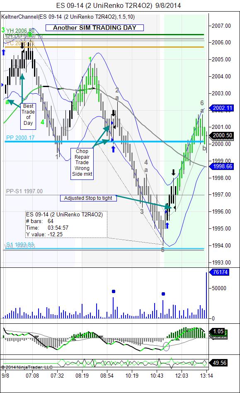Click the 2007.00 price axis label
The height and width of the screenshot is (393, 240).
pos(221,26)
